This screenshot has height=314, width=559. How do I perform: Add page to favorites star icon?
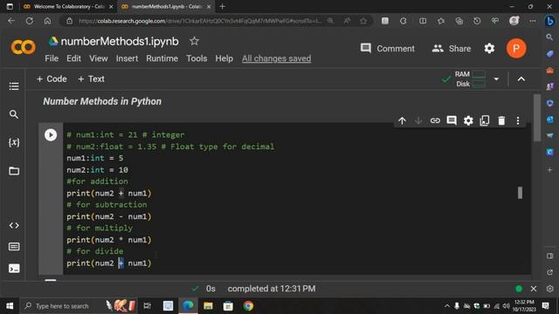point(363,21)
